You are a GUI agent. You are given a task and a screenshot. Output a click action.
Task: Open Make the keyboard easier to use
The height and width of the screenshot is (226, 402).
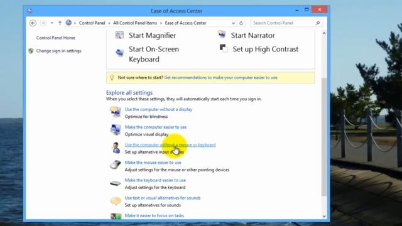155,180
